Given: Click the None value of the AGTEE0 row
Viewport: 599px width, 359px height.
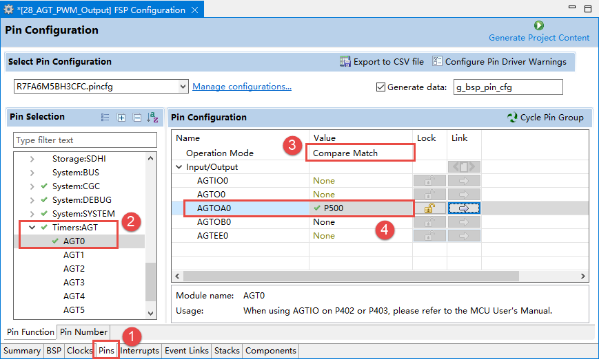Looking at the screenshot, I should click(x=323, y=235).
